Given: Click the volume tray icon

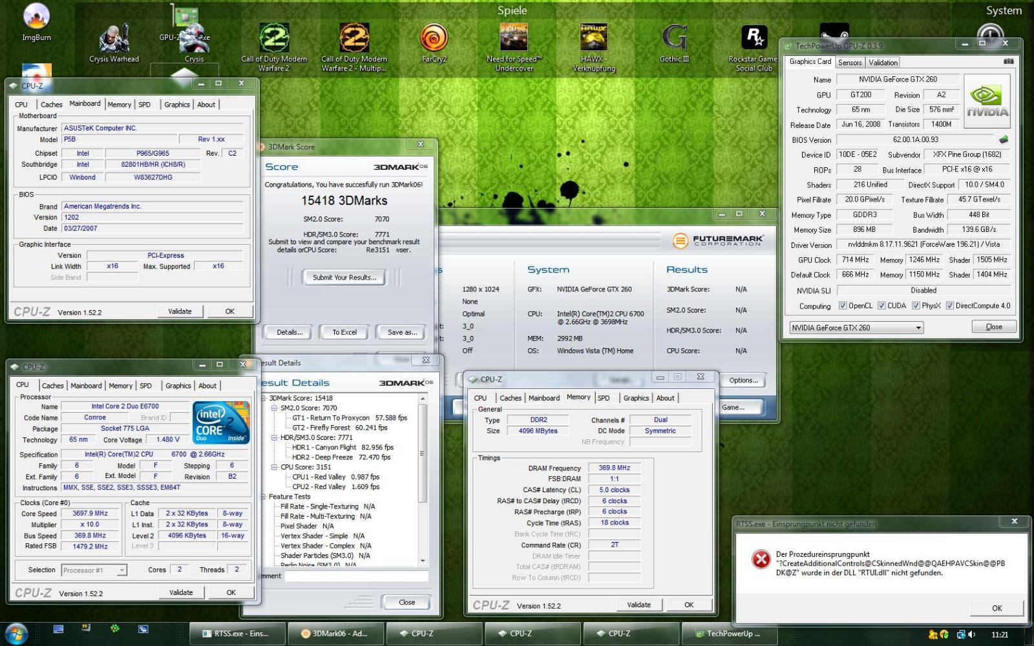Looking at the screenshot, I should pos(971,634).
